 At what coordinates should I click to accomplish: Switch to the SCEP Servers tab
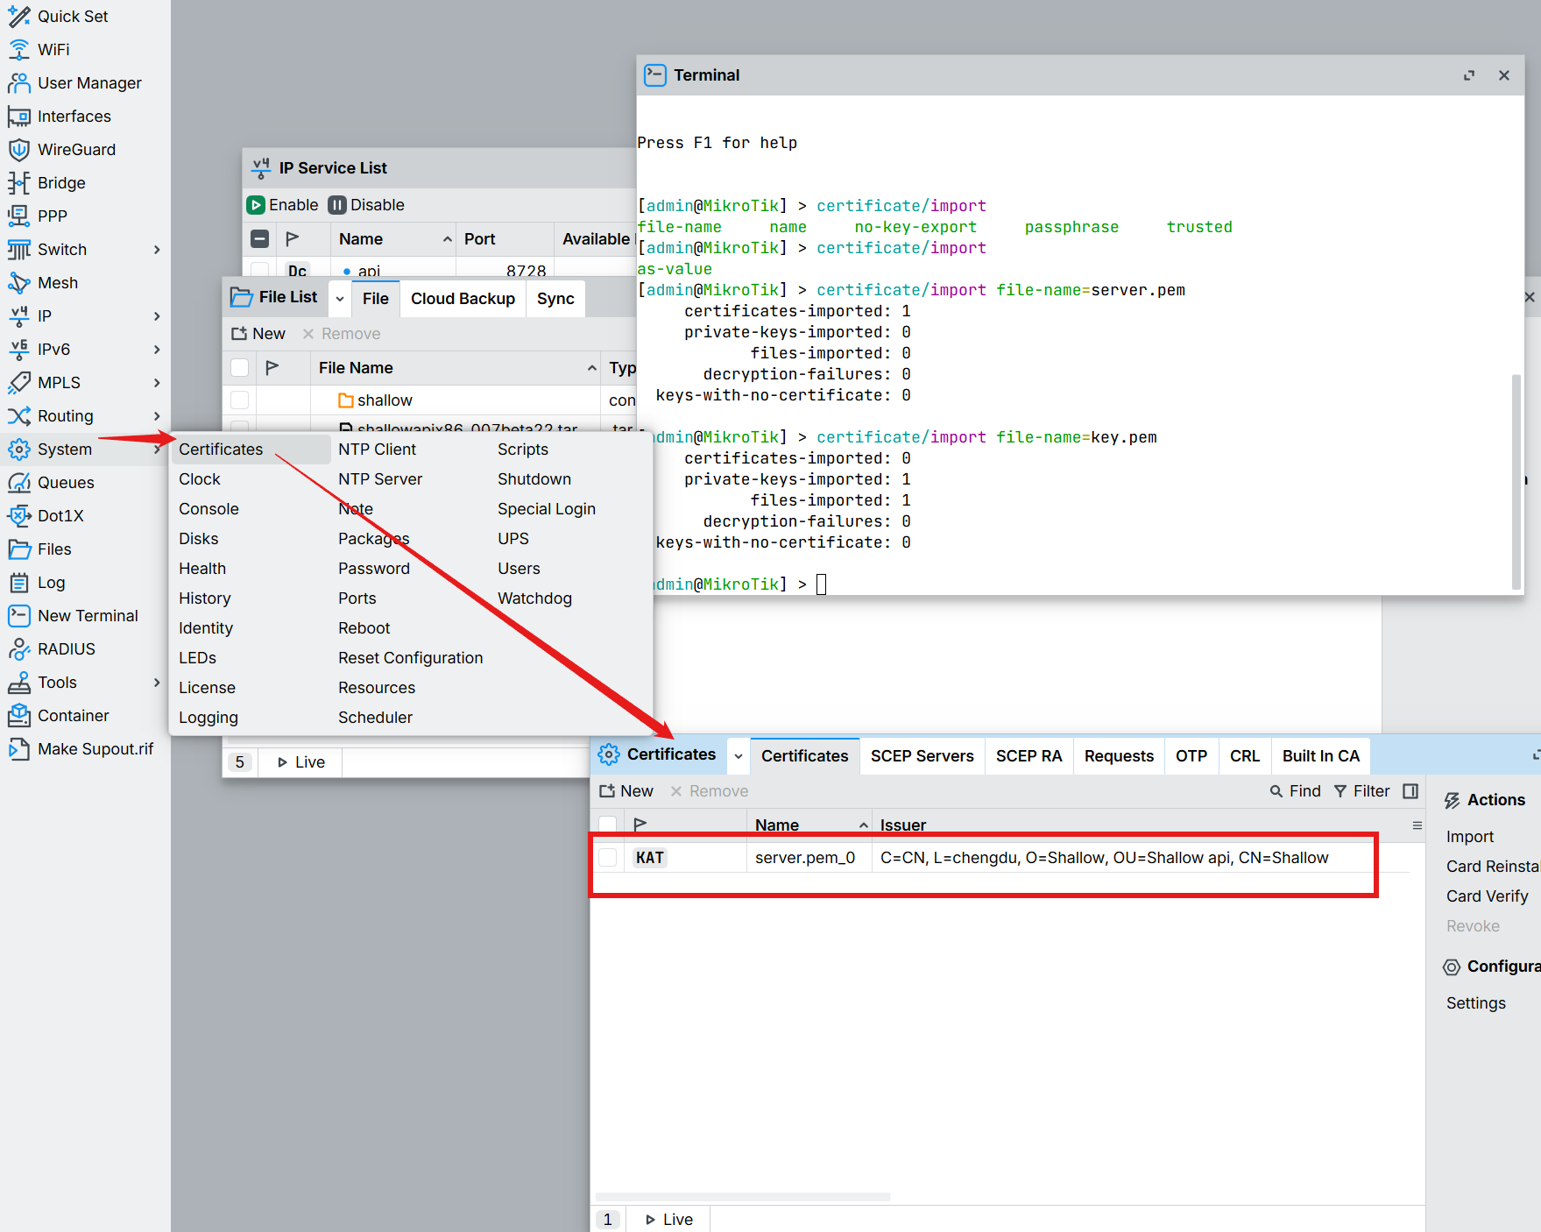pyautogui.click(x=922, y=756)
